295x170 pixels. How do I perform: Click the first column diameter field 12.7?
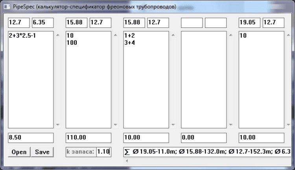(19, 23)
